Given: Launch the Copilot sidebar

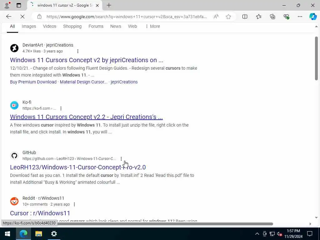Looking at the screenshot, I should click(313, 17).
